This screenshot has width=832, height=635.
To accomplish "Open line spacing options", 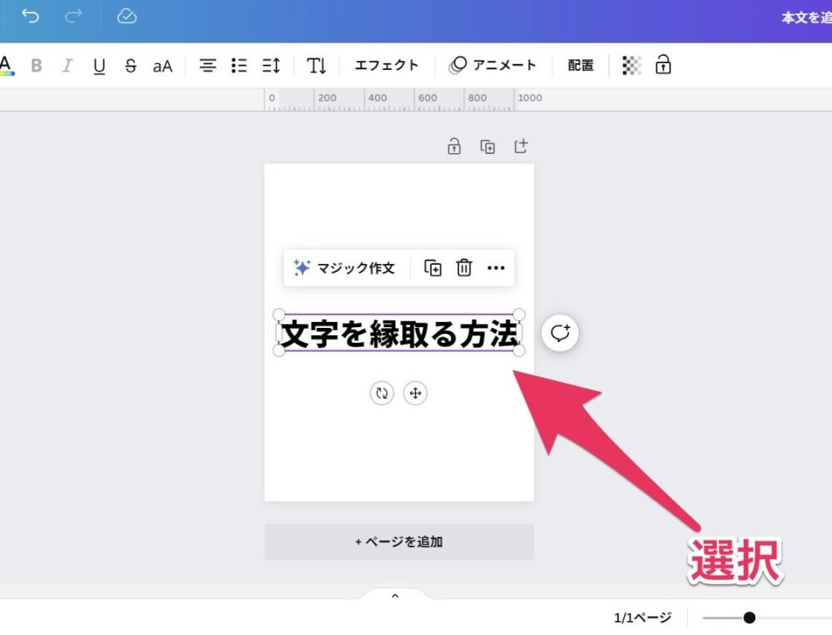I will click(271, 66).
